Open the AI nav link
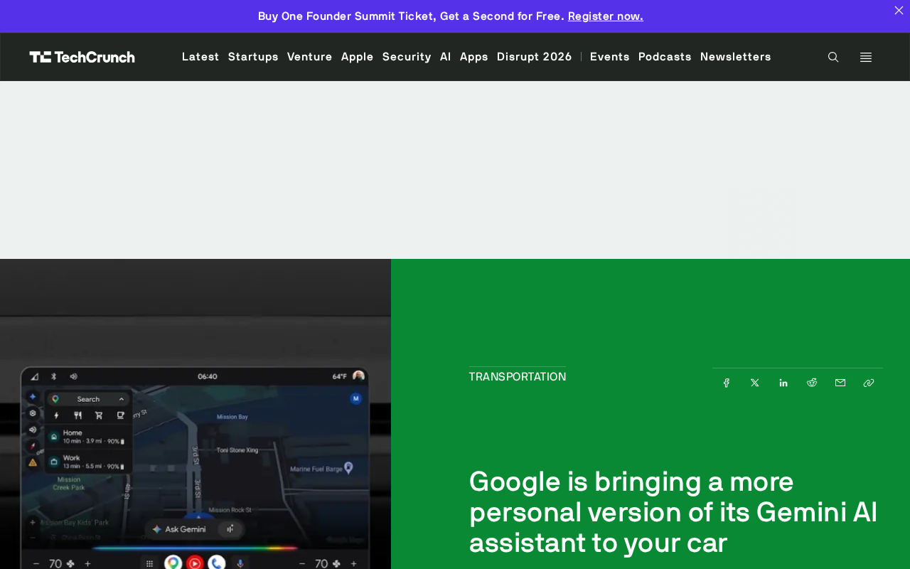The height and width of the screenshot is (569, 910). (x=446, y=57)
